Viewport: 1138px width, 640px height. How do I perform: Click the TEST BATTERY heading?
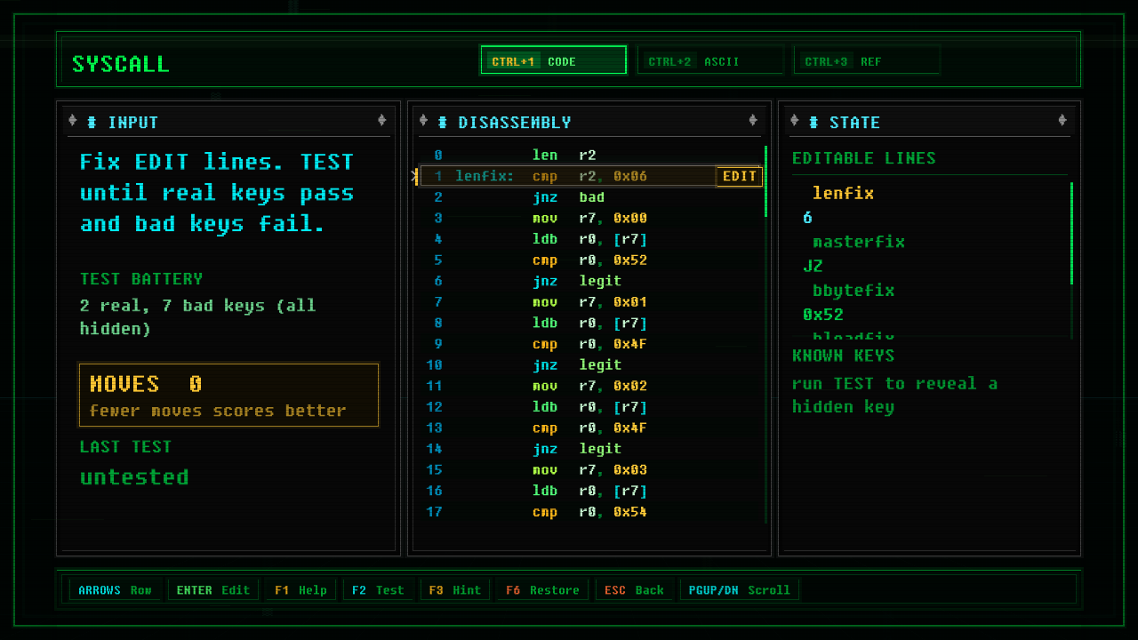pos(141,279)
